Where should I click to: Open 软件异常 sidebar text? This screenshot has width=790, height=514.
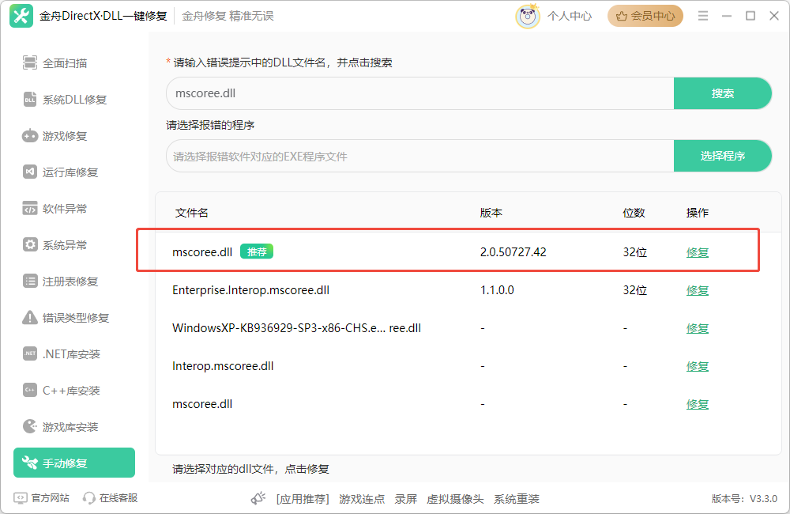pos(65,208)
